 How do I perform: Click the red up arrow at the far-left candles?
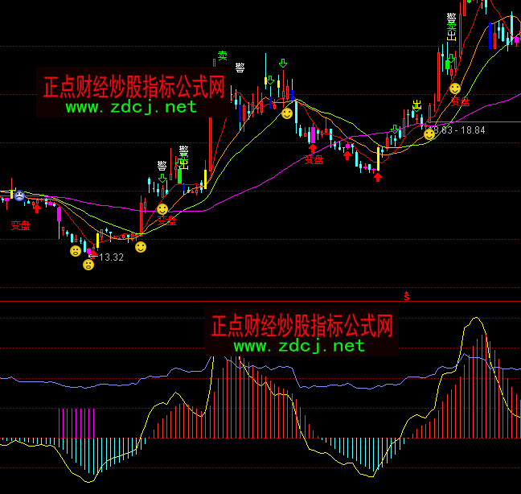(37, 208)
